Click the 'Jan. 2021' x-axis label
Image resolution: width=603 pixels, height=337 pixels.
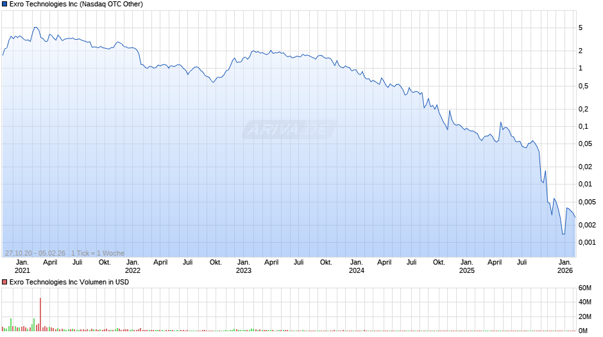22,267
